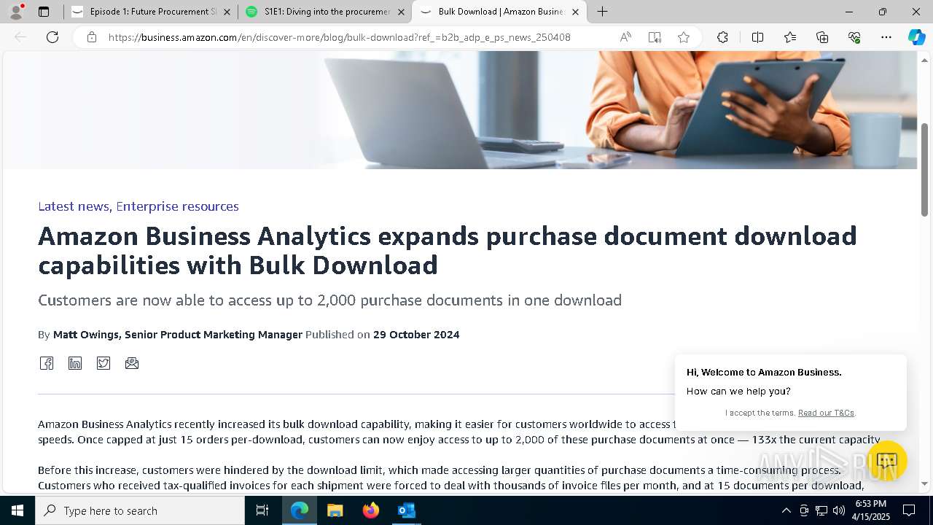Click the Hi, Welcome to Amazon Business text
933x525 pixels.
pyautogui.click(x=764, y=372)
